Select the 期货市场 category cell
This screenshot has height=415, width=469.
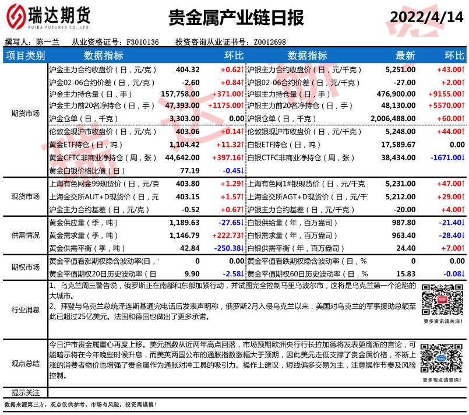point(24,113)
